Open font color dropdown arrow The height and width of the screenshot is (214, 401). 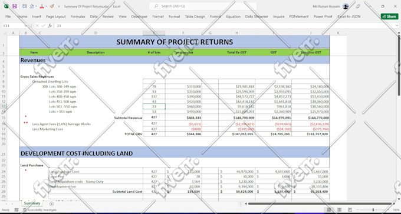tap(46, 6)
